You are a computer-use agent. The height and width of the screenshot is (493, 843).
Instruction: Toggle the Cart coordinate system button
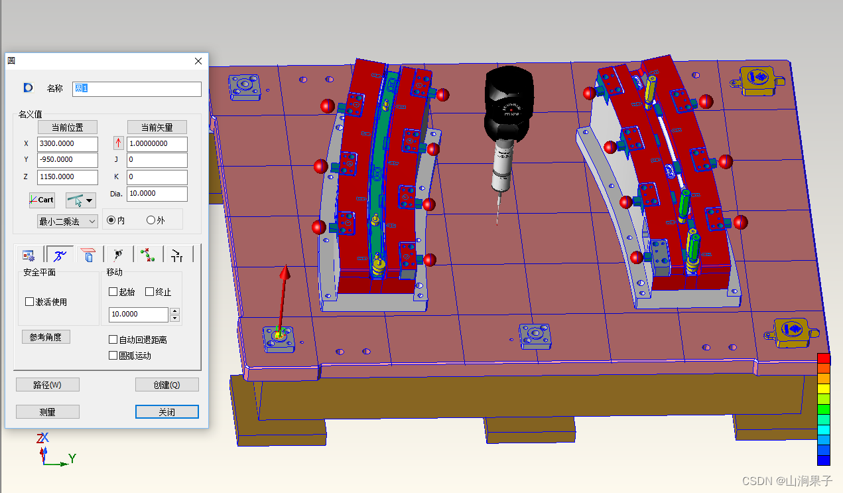pyautogui.click(x=42, y=200)
